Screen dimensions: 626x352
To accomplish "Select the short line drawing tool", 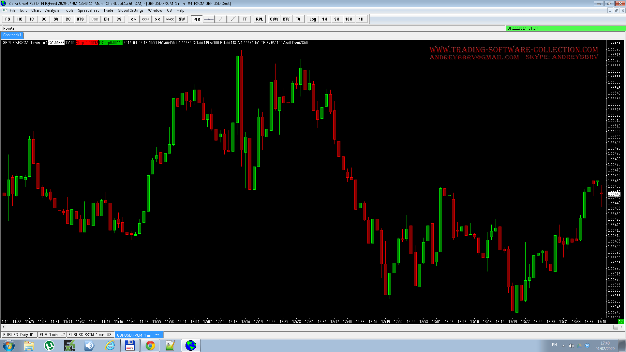I will [221, 19].
